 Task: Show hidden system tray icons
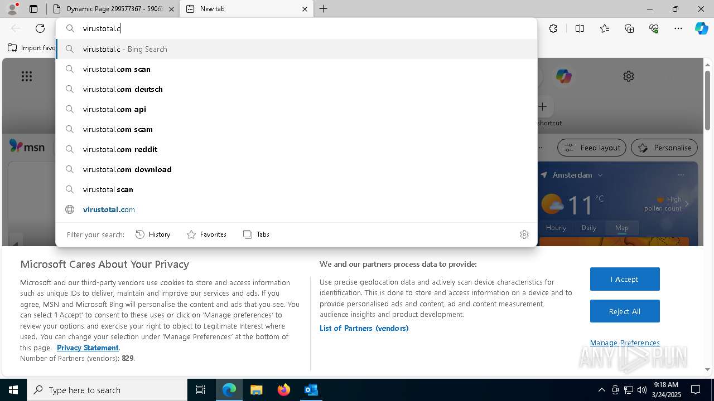click(x=602, y=390)
